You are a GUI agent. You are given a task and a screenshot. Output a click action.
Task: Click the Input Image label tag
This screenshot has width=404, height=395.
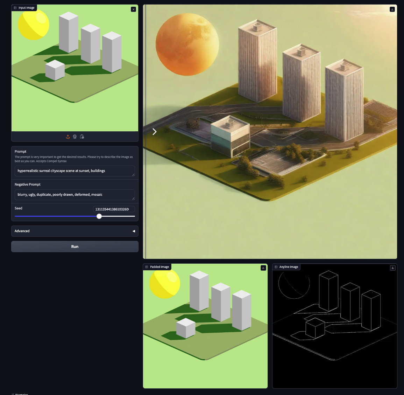24,8
